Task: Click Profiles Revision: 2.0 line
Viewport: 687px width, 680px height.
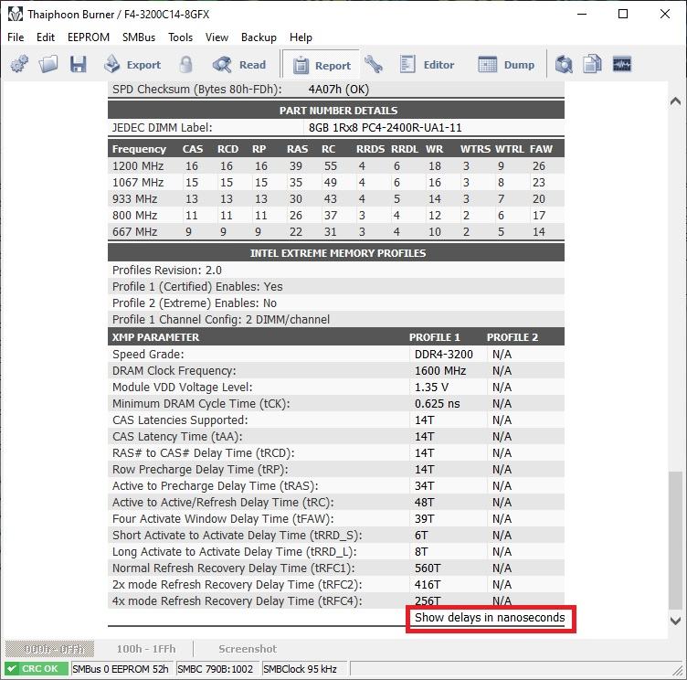Action: coord(167,270)
